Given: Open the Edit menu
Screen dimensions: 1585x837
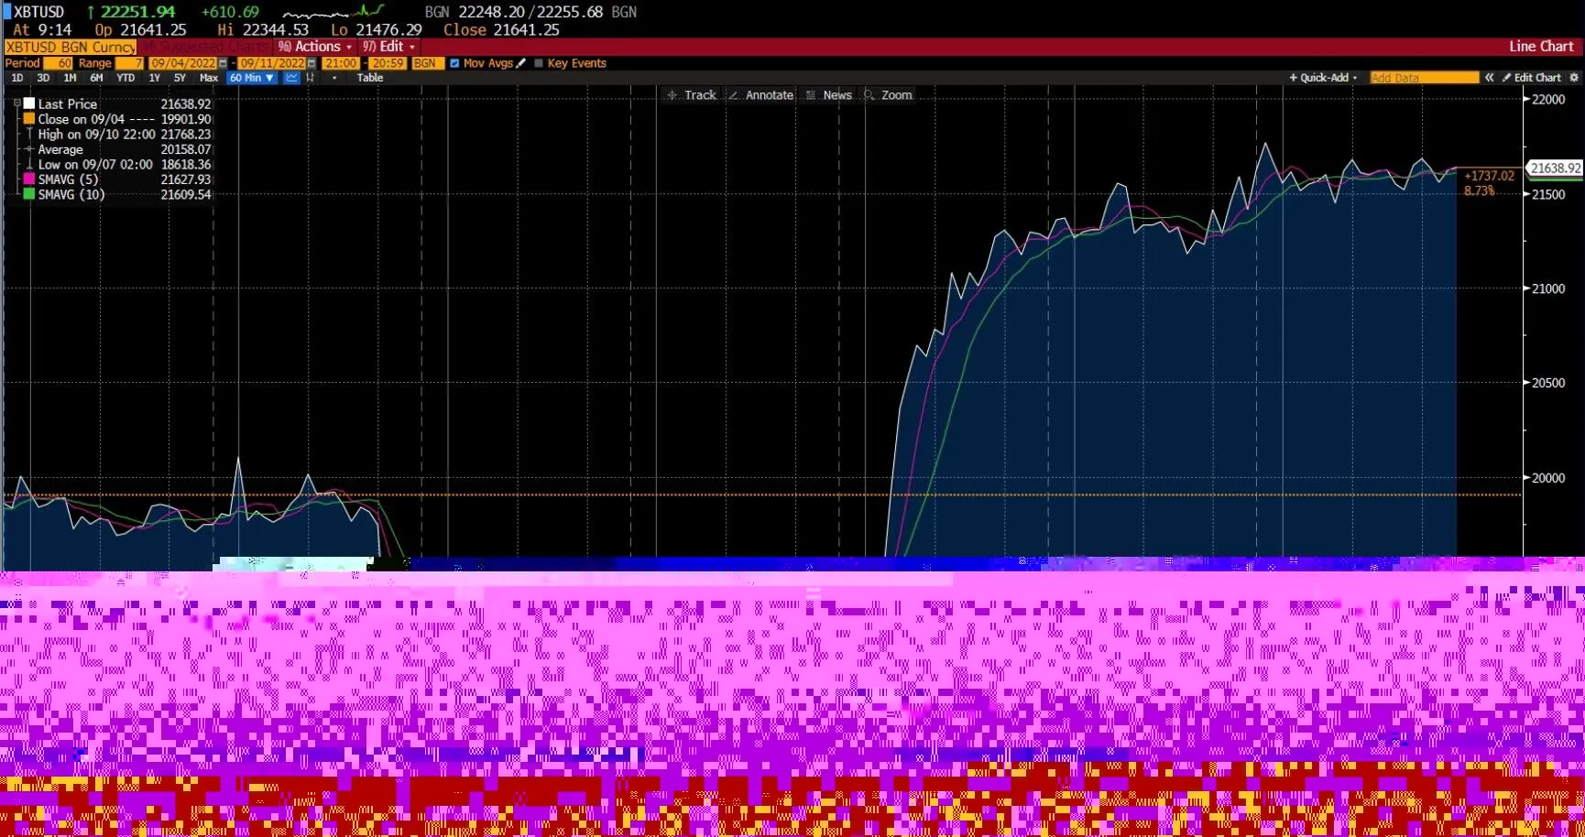Looking at the screenshot, I should pyautogui.click(x=391, y=46).
